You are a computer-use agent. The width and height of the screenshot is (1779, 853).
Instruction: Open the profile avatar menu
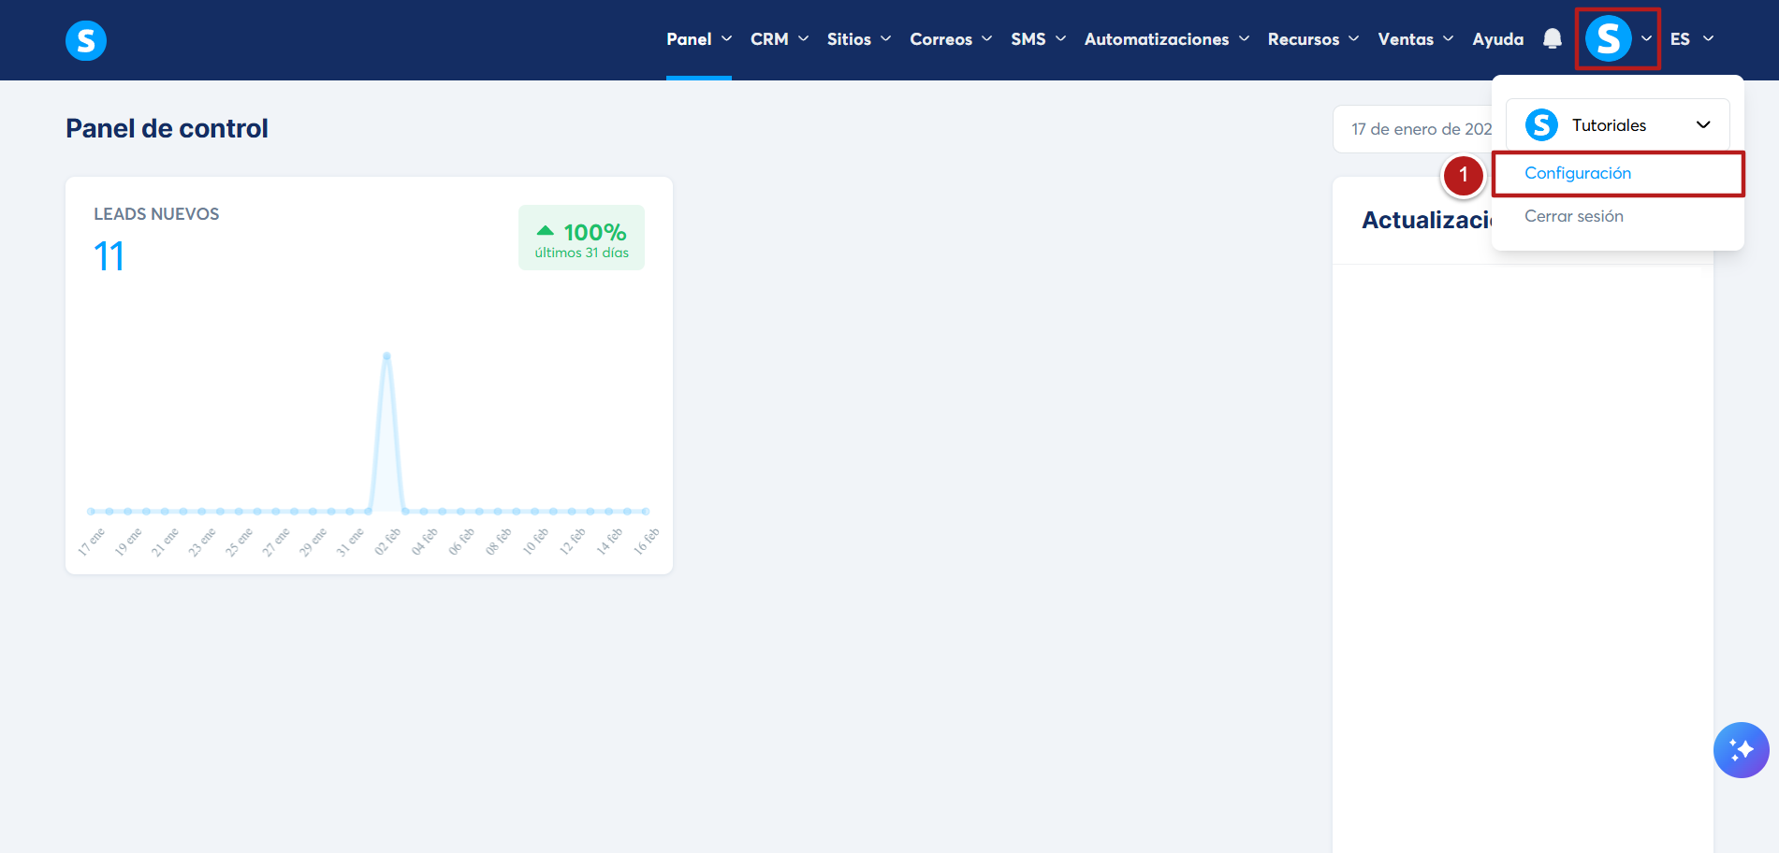[1609, 38]
